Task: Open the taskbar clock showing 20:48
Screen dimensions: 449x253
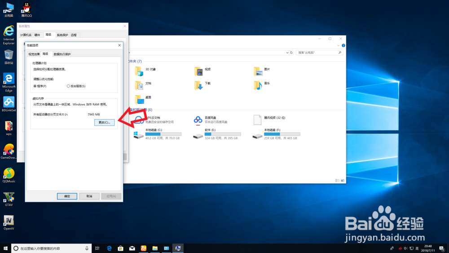Action: point(428,249)
